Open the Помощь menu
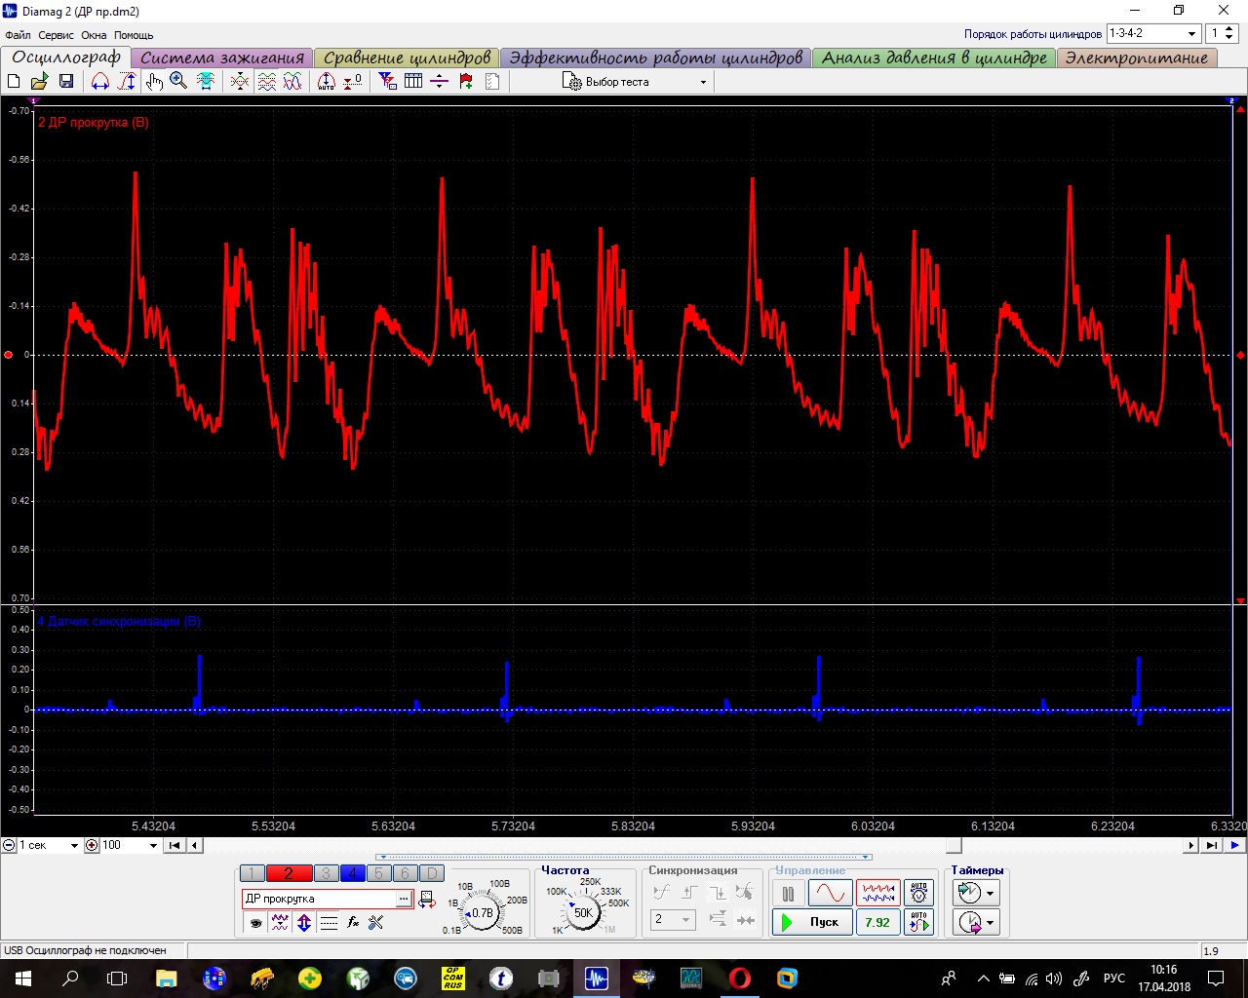The height and width of the screenshot is (998, 1248). coord(134,35)
